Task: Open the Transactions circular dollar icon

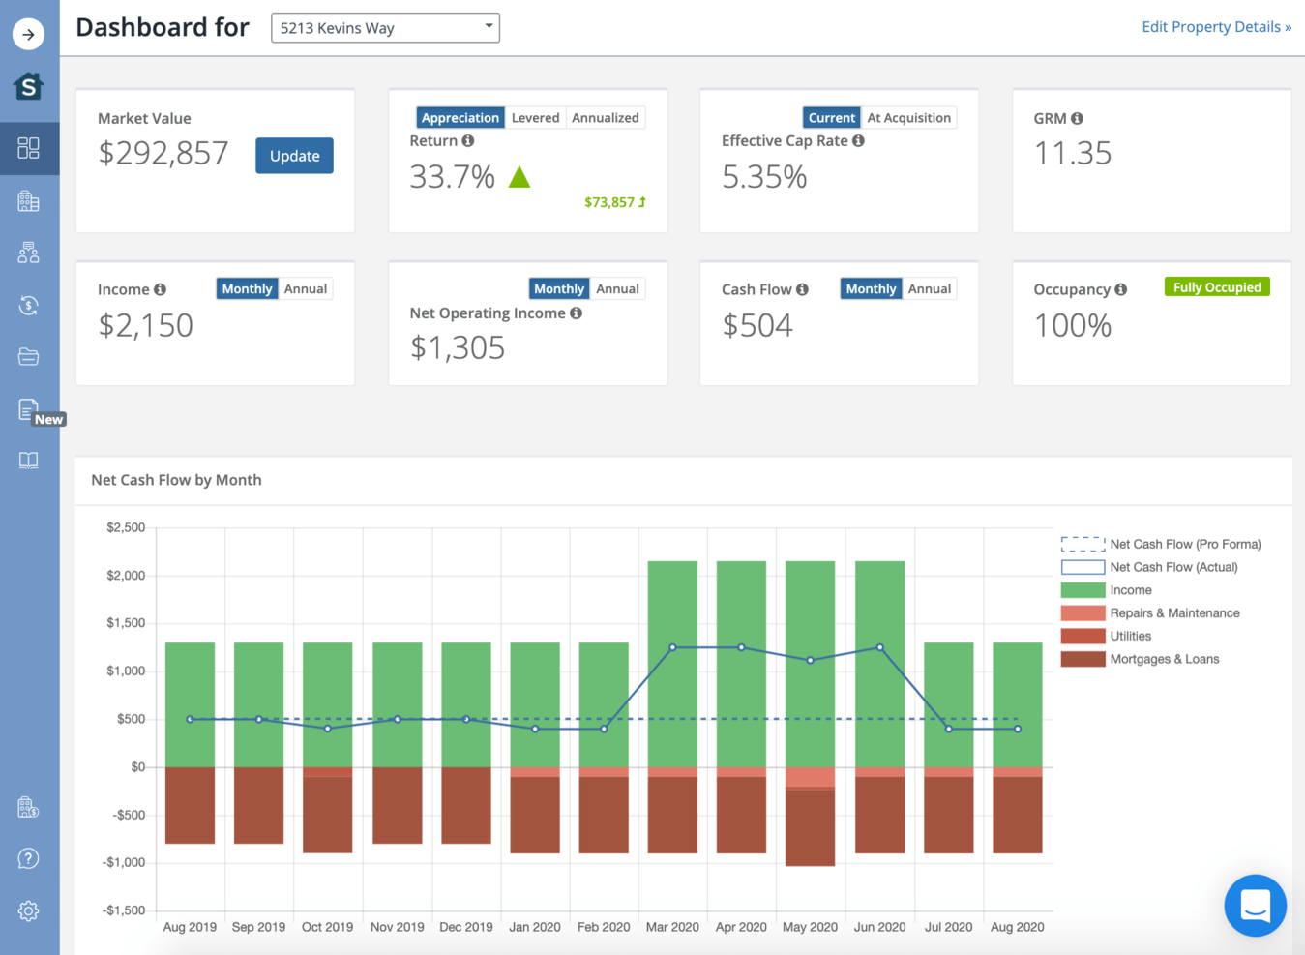Action: click(29, 305)
